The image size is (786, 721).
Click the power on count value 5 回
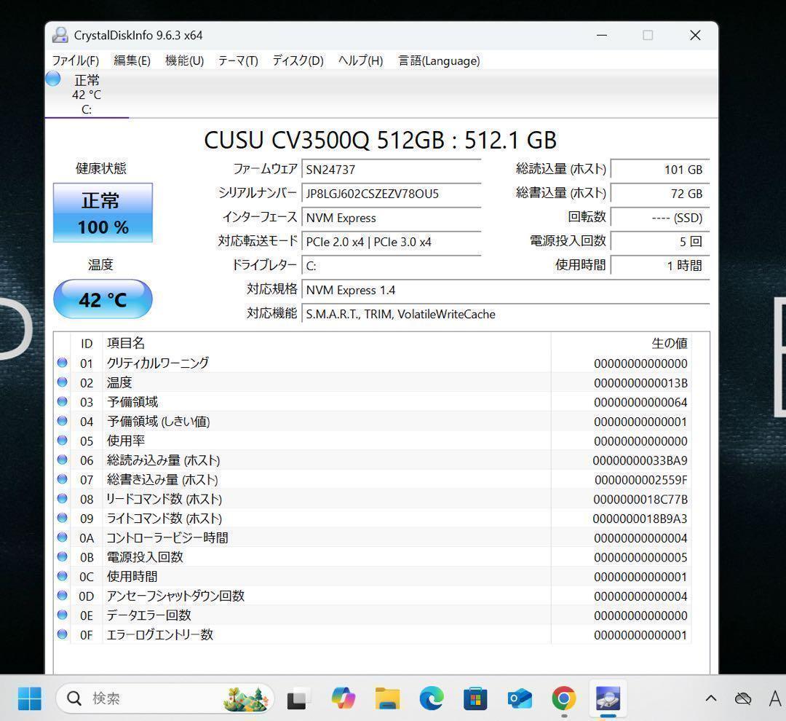tap(659, 241)
